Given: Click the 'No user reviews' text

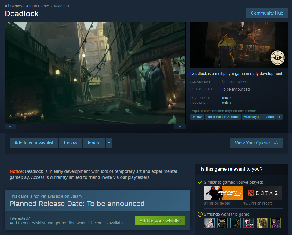Looking at the screenshot, I should (235, 82).
